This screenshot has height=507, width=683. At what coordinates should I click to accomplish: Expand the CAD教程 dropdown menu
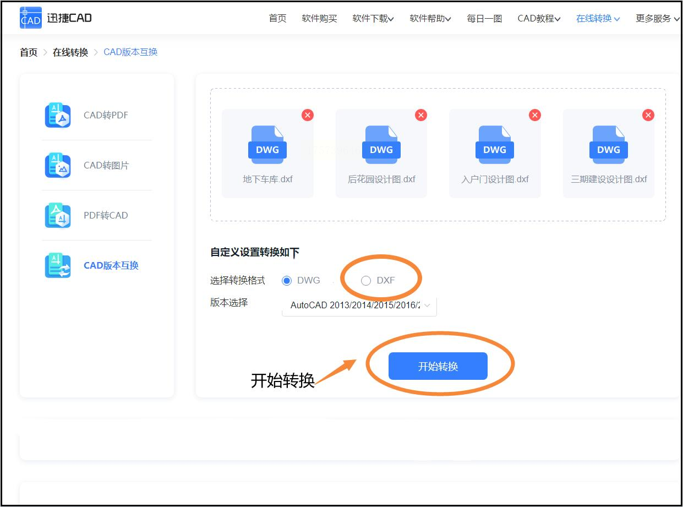click(539, 19)
